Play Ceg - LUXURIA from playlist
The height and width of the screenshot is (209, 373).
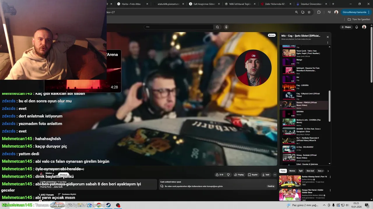[304, 87]
